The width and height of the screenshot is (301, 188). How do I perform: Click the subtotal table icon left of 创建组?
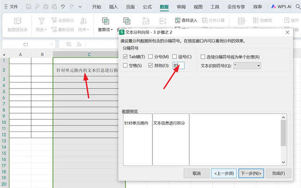point(241,21)
